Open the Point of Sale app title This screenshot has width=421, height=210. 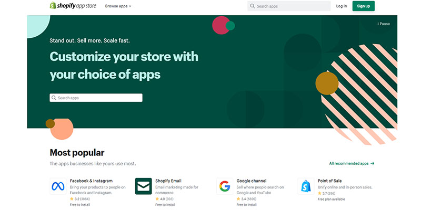click(330, 181)
